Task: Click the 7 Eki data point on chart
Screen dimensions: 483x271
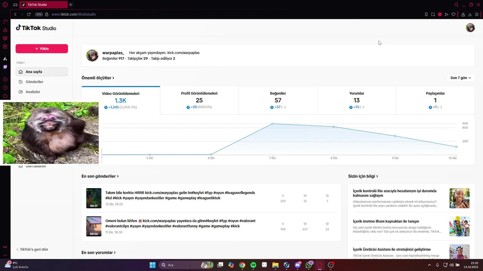Action: pos(272,123)
